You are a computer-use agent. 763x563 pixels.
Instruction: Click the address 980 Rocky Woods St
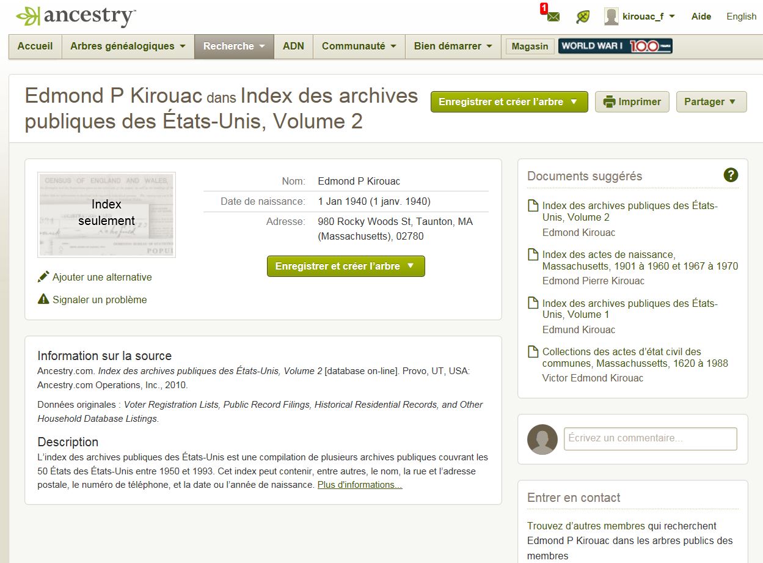(x=395, y=229)
